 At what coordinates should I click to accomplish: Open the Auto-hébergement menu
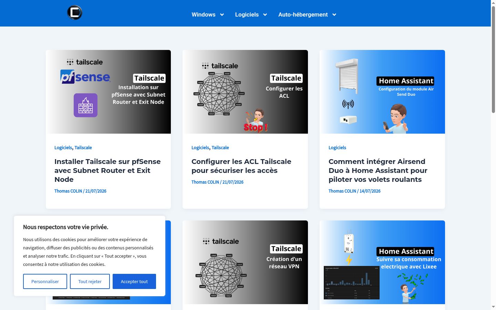click(x=303, y=14)
